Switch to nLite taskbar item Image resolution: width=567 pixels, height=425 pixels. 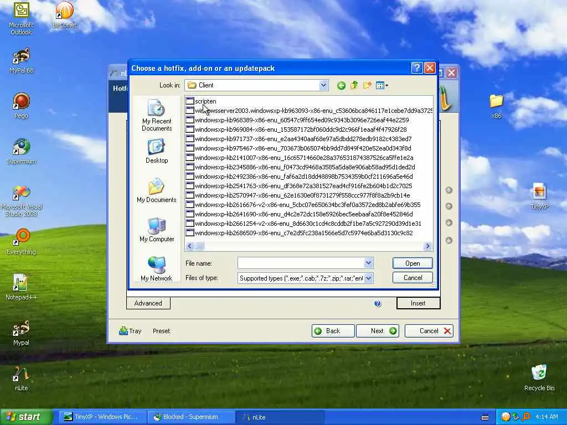point(280,417)
